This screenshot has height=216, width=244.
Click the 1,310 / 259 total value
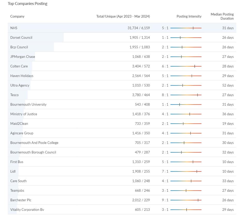141,162
